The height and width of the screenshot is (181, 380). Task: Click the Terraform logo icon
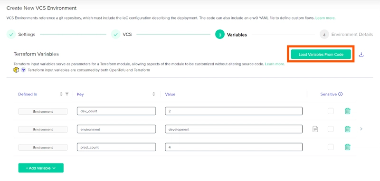23,70
